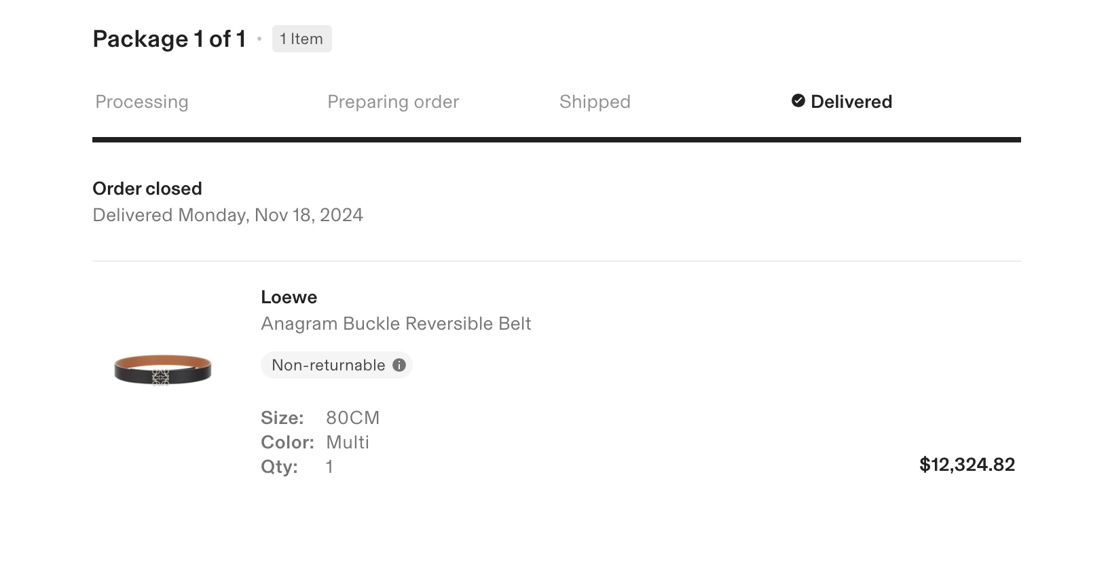Click the 80CM size value
Image resolution: width=1108 pixels, height=578 pixels.
point(352,418)
